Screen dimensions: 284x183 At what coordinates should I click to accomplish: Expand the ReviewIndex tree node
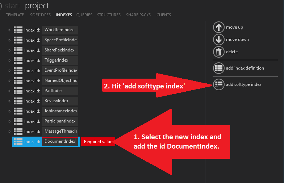[x=9, y=101]
